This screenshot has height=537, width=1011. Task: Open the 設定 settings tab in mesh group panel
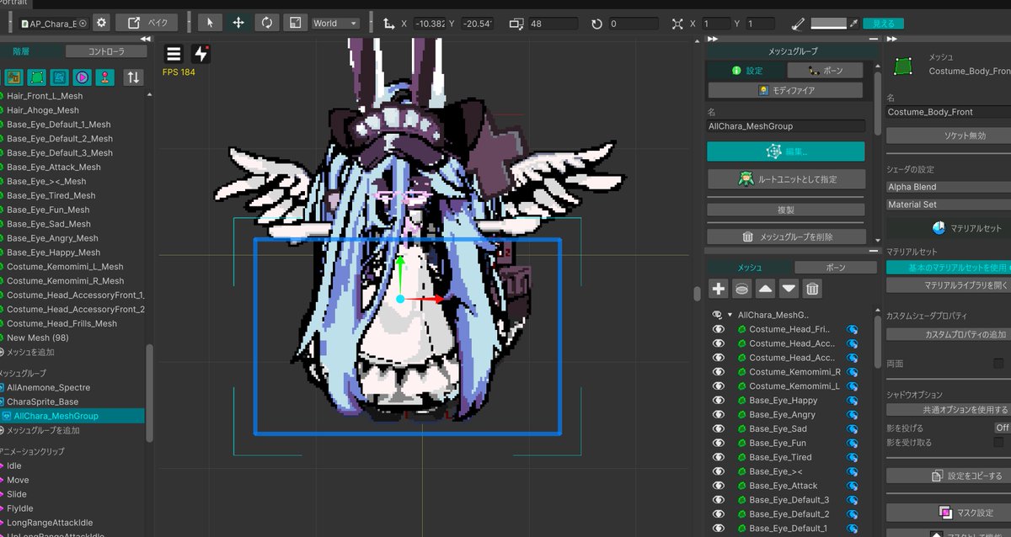coord(746,71)
